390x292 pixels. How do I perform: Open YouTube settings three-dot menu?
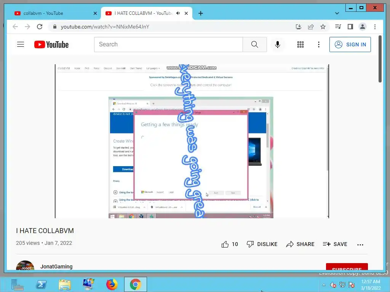(x=319, y=44)
